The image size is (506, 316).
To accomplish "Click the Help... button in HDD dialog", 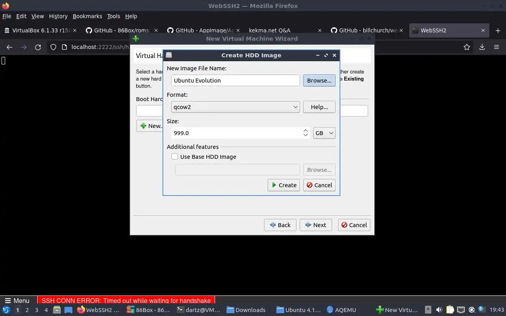I will pos(319,107).
